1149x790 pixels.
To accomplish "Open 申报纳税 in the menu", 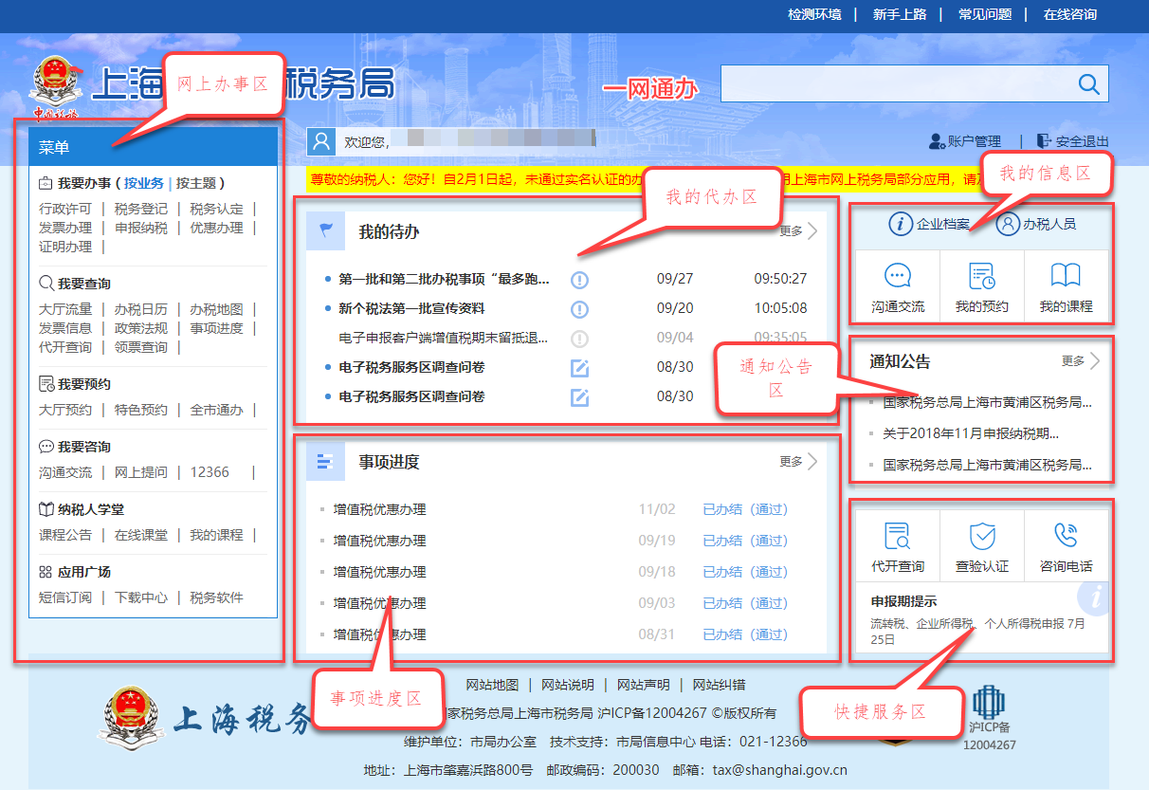I will (141, 228).
